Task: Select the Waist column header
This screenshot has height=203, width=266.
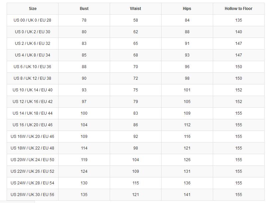Action: coord(135,9)
